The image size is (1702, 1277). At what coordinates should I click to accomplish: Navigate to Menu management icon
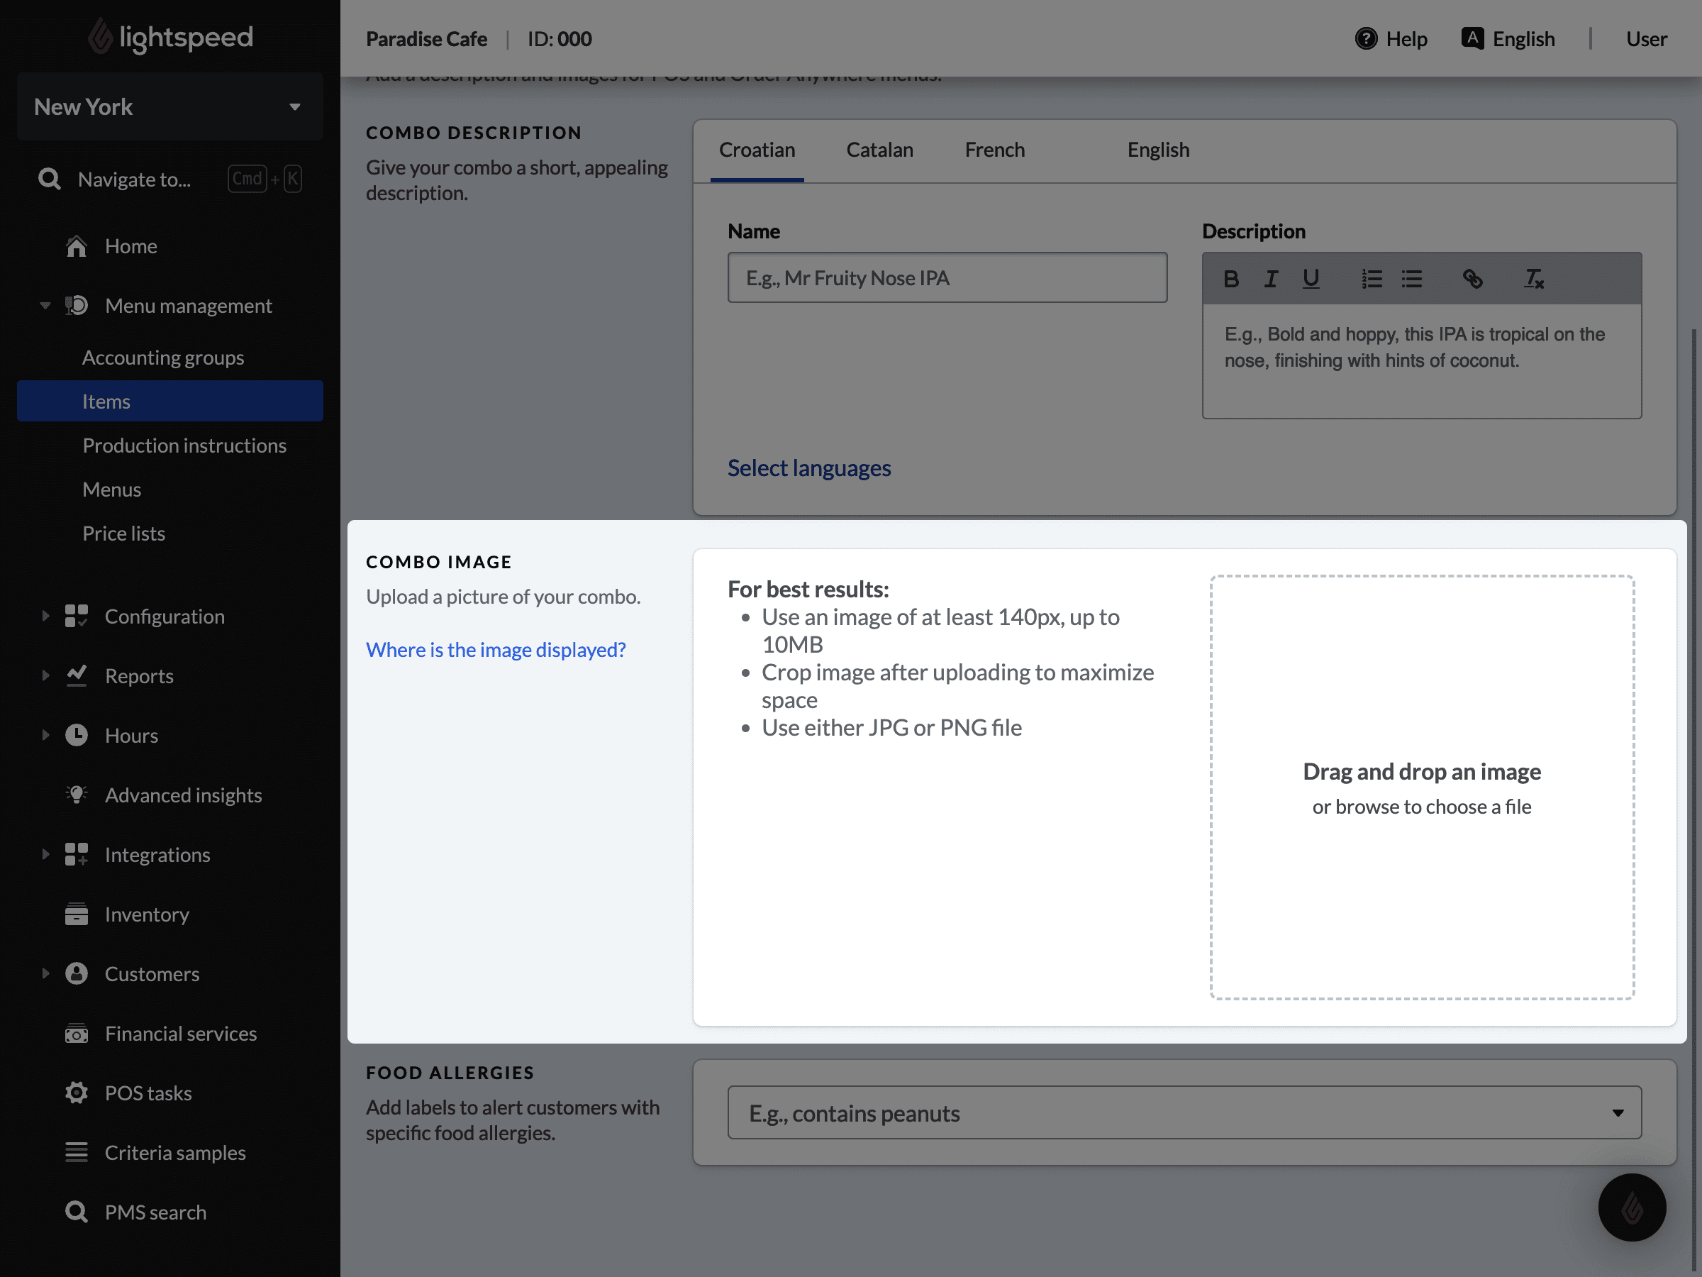point(77,304)
